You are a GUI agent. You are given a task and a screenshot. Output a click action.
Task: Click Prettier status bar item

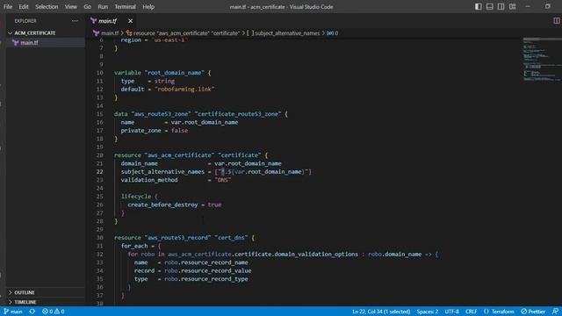pyautogui.click(x=533, y=312)
